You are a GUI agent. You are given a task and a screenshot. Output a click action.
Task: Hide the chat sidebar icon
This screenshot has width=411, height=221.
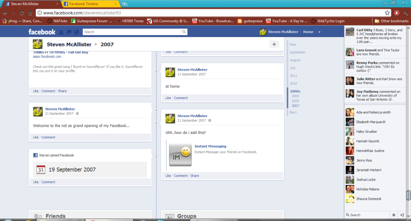(402, 215)
